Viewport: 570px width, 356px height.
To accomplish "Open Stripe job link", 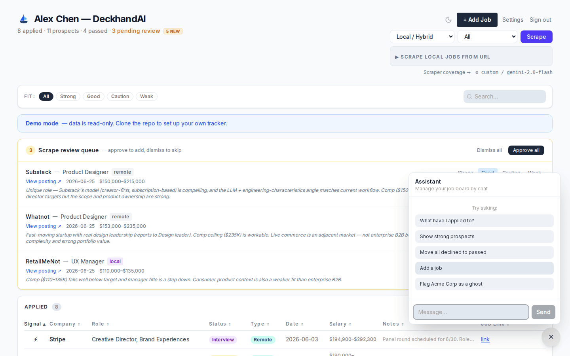I will 485,339.
